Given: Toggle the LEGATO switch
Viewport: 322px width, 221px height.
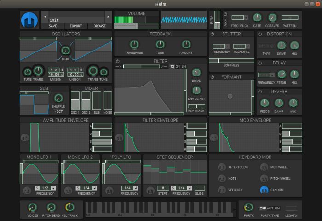Looking at the screenshot, I should coord(291,208).
